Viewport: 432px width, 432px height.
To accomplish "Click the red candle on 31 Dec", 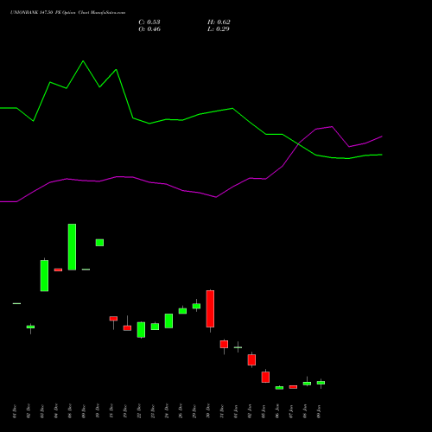I will pos(224,344).
